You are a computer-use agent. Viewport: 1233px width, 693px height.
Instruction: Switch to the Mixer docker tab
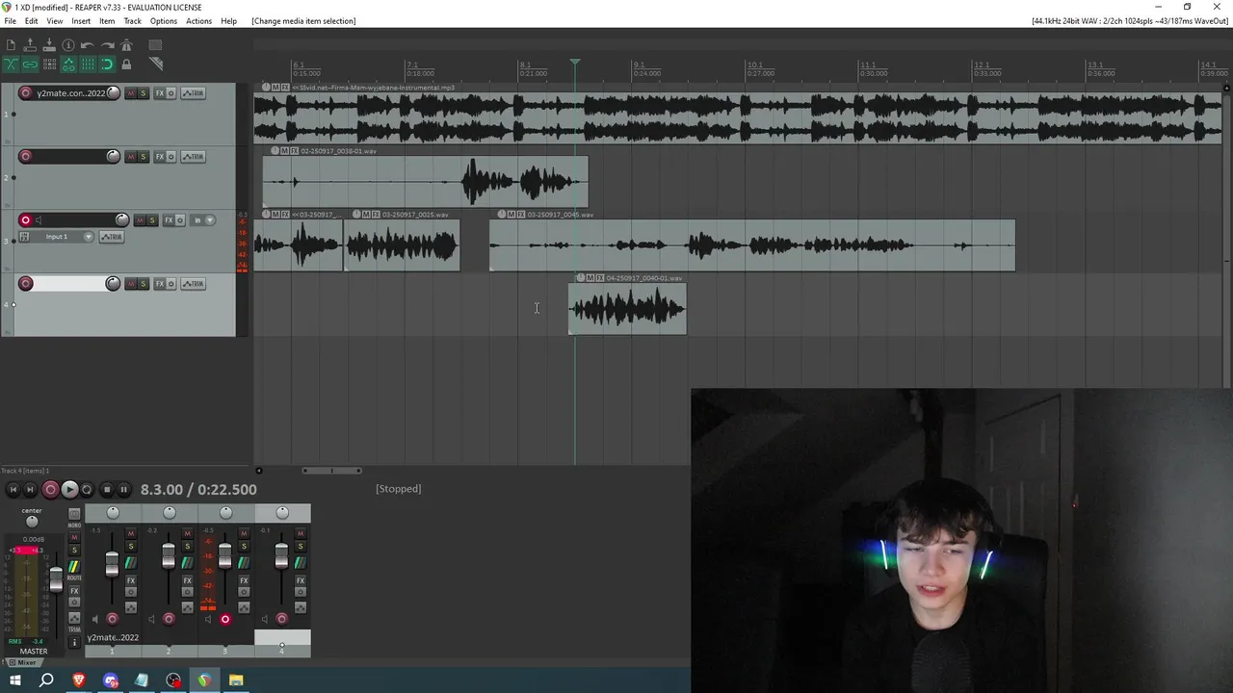tap(22, 662)
